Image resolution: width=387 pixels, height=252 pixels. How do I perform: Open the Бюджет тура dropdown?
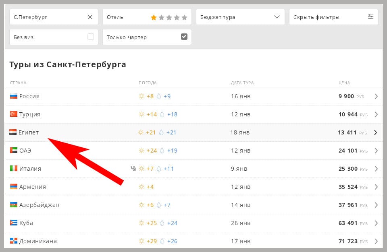pos(240,17)
